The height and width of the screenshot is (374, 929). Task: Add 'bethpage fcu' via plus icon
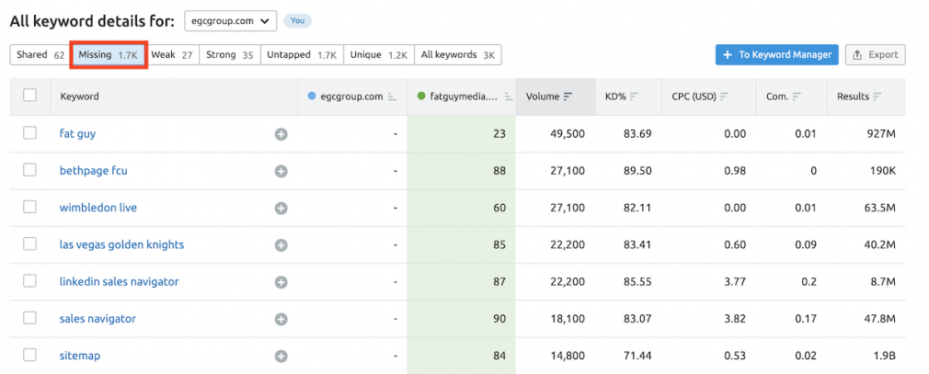281,172
